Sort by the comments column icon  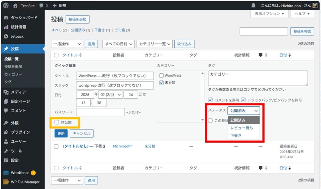(260, 55)
